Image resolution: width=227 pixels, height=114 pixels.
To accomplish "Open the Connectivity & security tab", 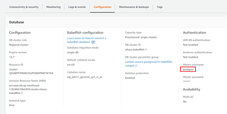I will 24,7.
